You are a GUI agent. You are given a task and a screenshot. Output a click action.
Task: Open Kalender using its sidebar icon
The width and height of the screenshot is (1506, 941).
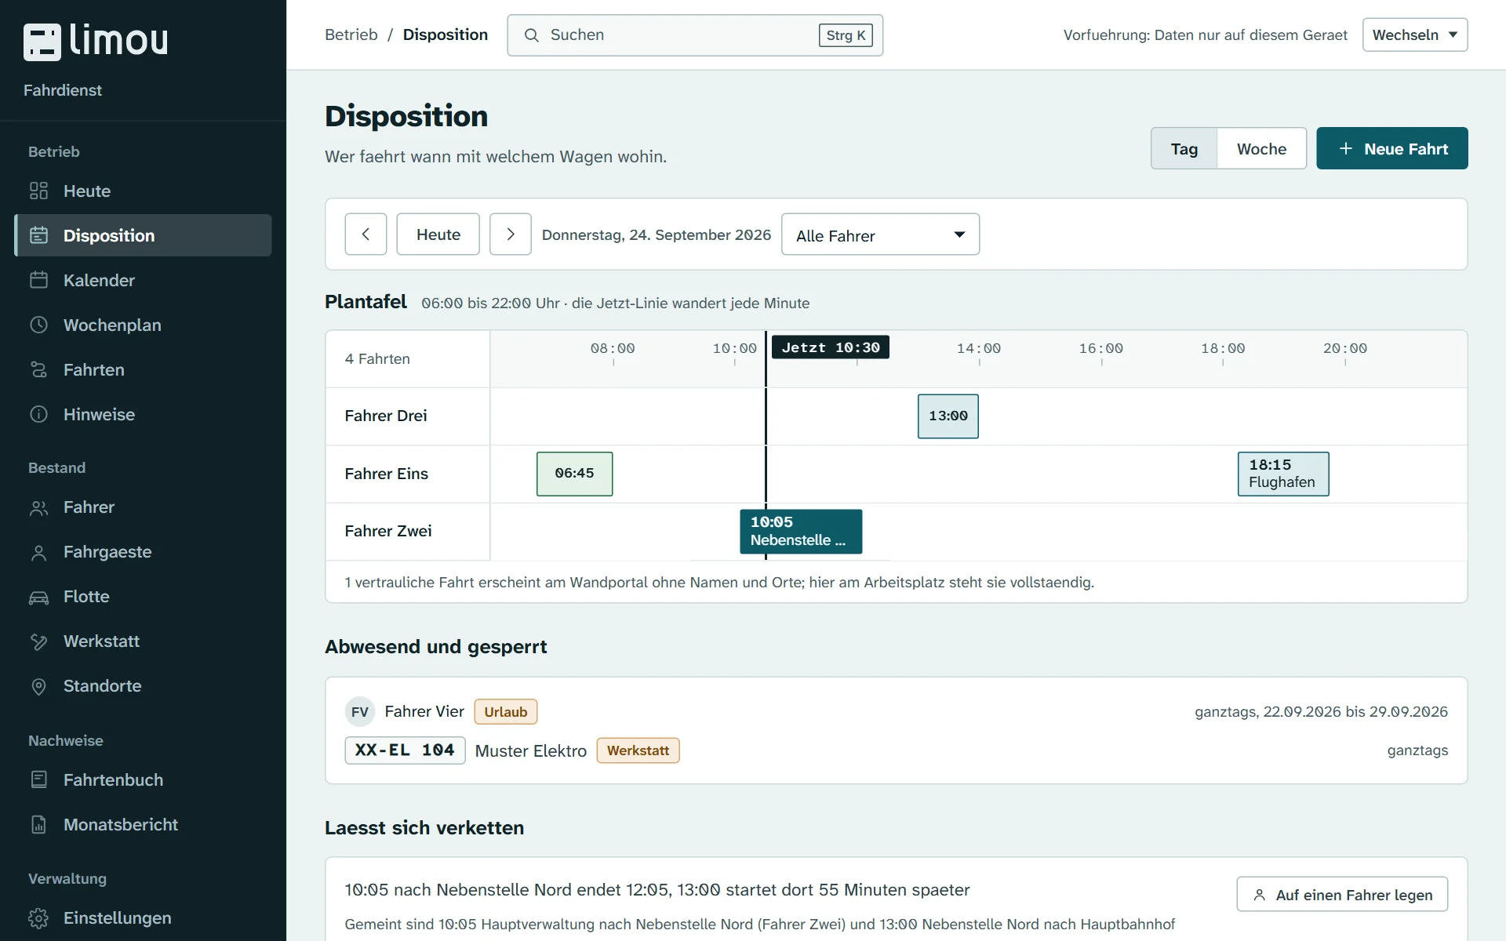click(x=38, y=280)
